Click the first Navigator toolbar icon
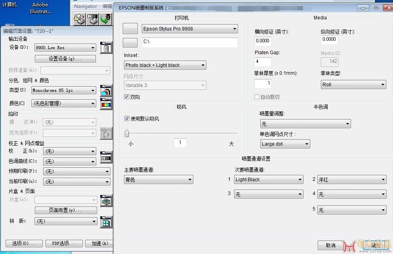This screenshot has width=393, height=254. pyautogui.click(x=80, y=19)
